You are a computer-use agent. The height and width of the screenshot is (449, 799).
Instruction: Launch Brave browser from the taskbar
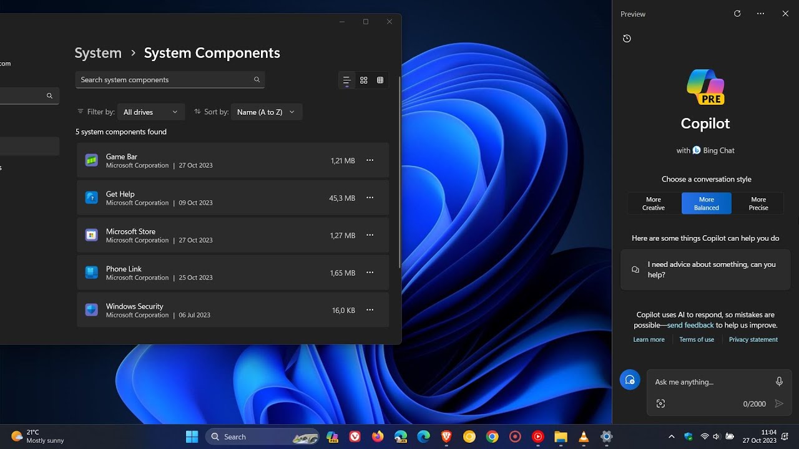pyautogui.click(x=446, y=437)
